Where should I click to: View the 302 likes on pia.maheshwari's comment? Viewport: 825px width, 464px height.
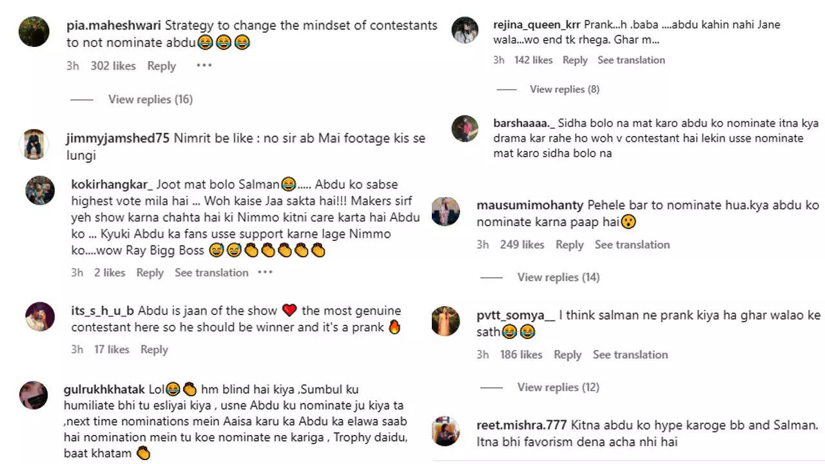[113, 66]
